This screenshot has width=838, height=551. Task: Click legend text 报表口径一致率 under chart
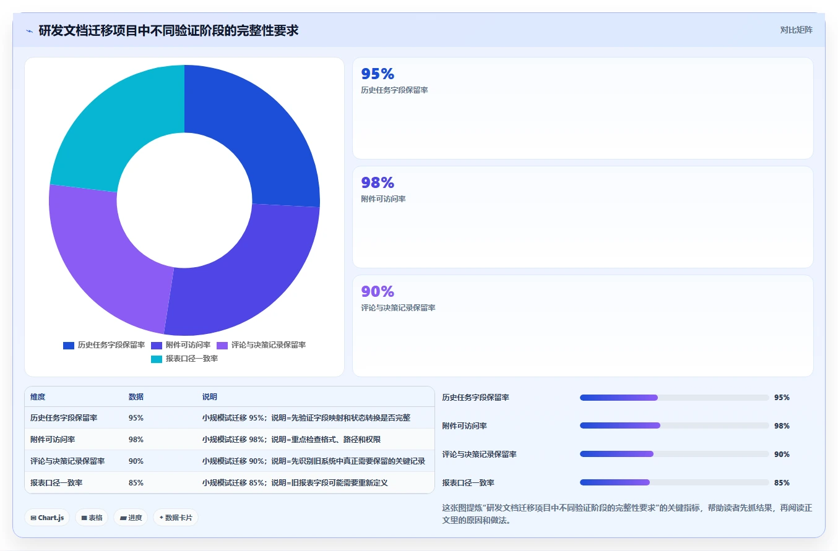192,359
